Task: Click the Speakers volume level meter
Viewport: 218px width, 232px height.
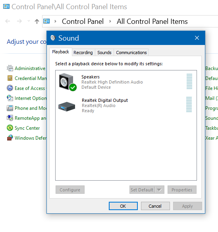Action: click(189, 81)
